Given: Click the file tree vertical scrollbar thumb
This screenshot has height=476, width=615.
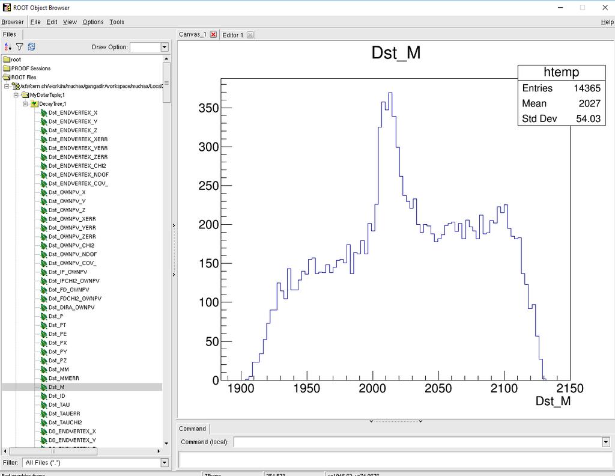Looking at the screenshot, I should tap(166, 82).
